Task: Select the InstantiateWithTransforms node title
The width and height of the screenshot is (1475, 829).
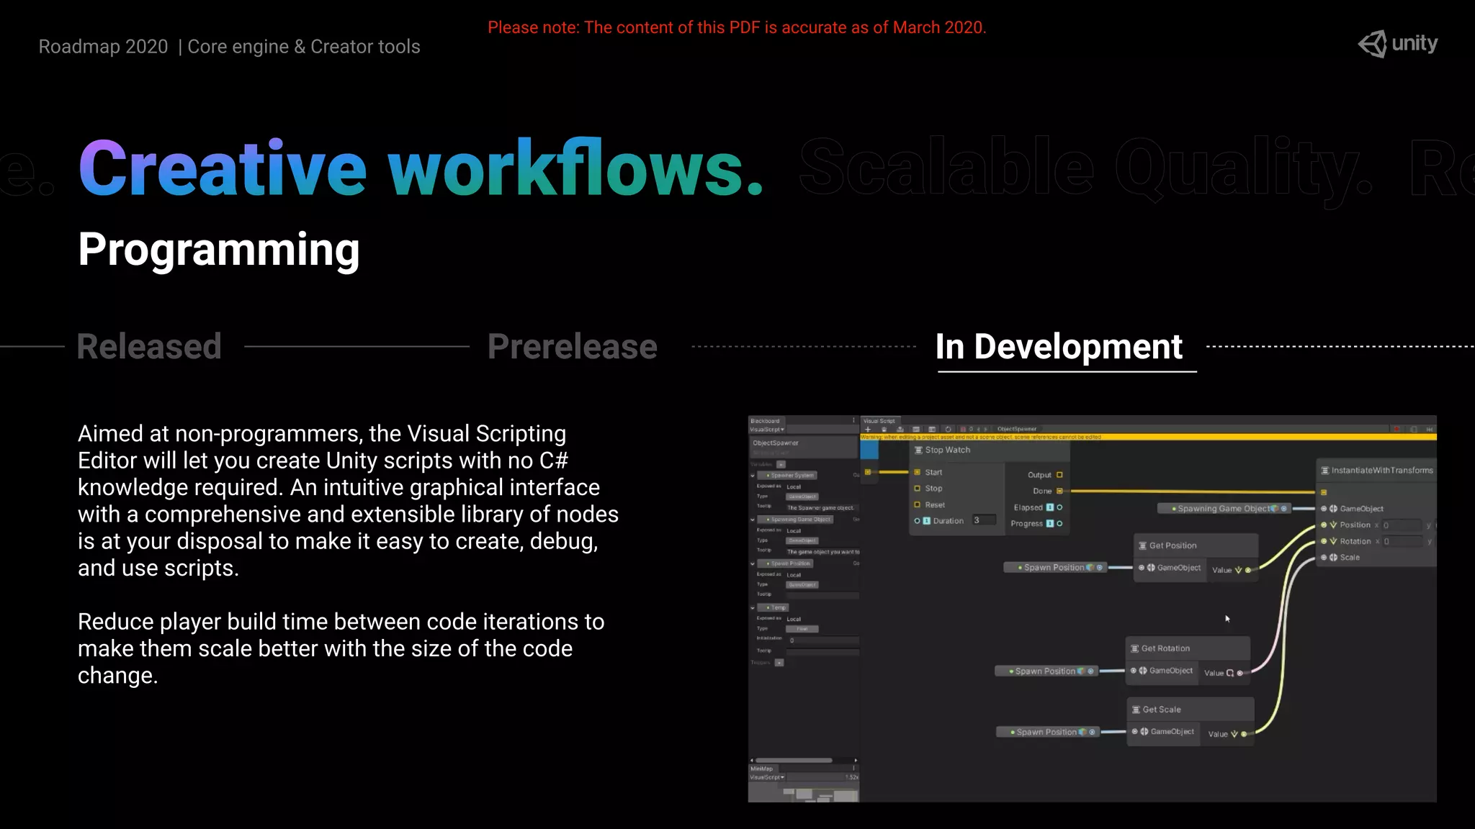Action: 1381,470
